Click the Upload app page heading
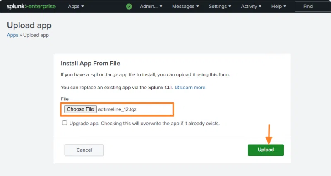 29,25
